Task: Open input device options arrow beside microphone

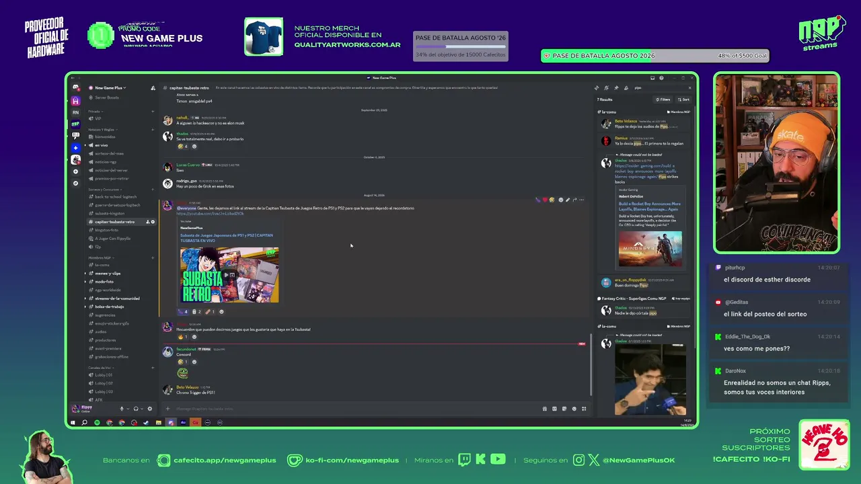Action: pyautogui.click(x=128, y=409)
